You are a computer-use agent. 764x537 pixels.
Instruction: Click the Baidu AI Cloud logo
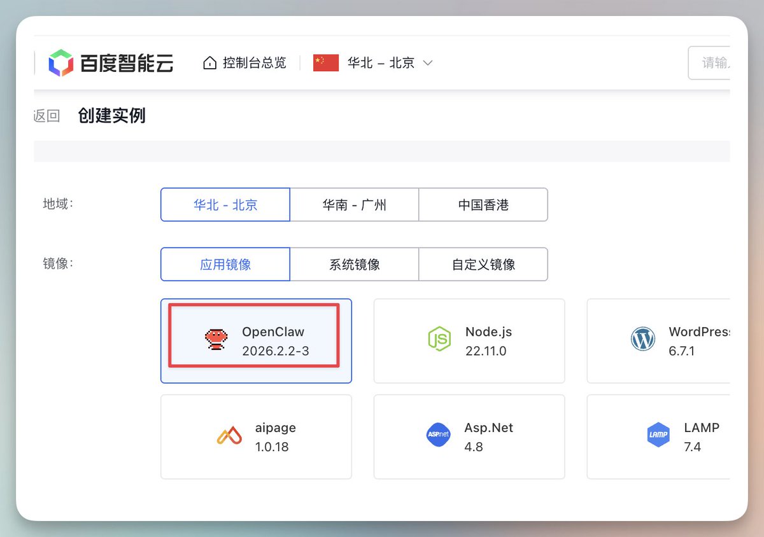[111, 63]
